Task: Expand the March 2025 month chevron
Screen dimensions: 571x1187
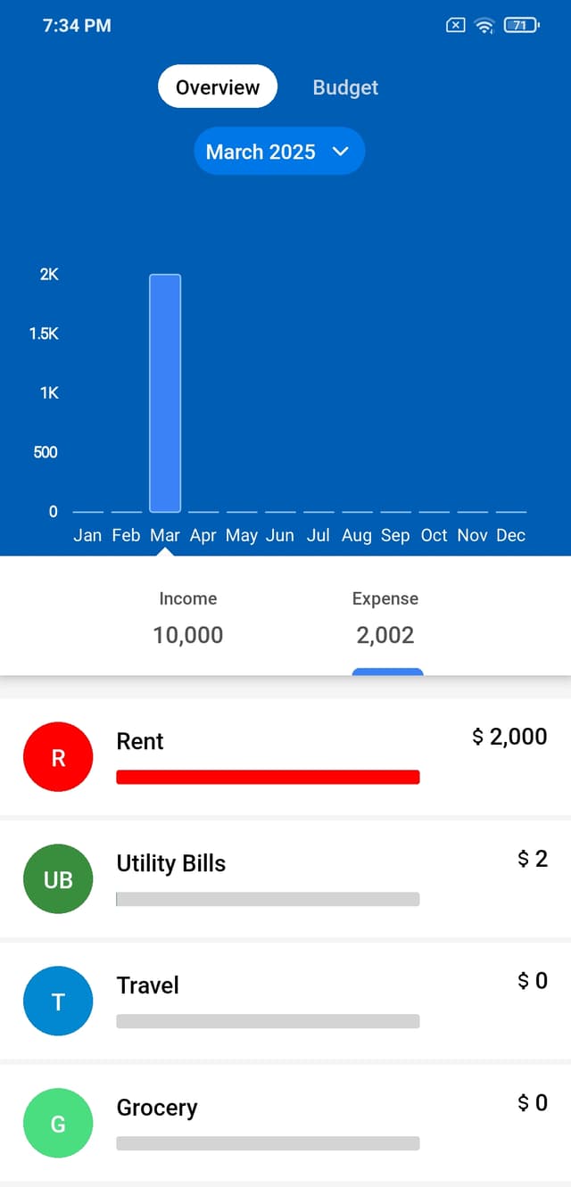Action: coord(340,152)
